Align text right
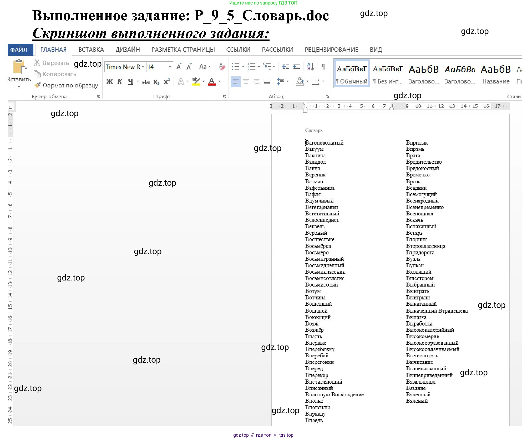The width and height of the screenshot is (527, 439). [257, 82]
